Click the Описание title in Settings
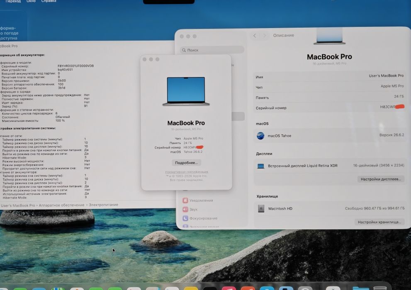411x290 pixels. (x=283, y=35)
